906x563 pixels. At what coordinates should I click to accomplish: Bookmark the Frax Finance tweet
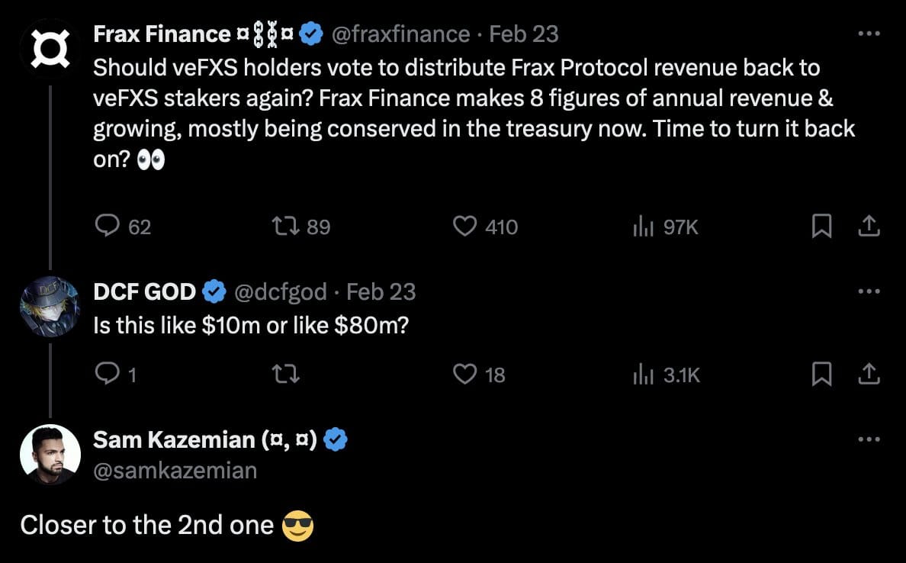coord(821,226)
